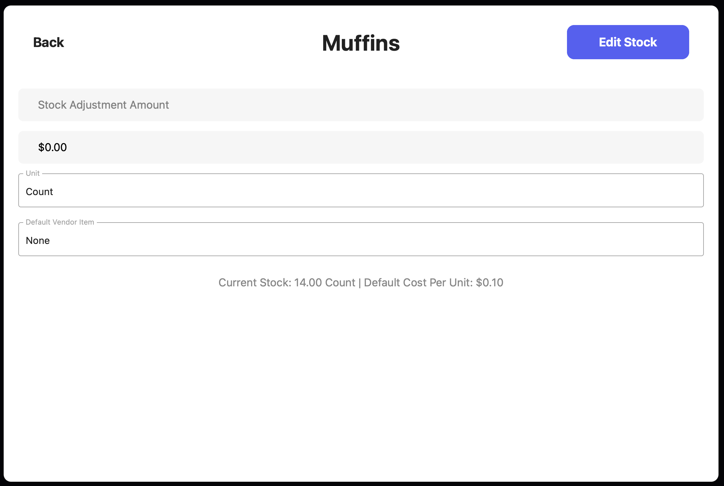Select the $0.00 cost input field

click(361, 147)
